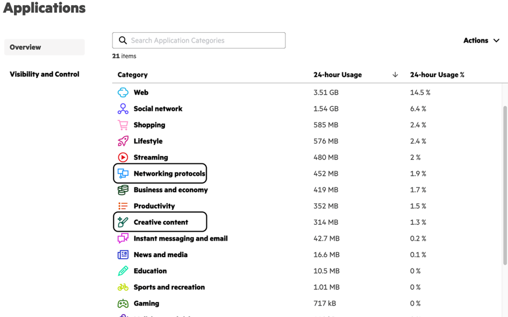Sort by 24-hour Usage arrow
Screen dimensions: 508x317
point(395,75)
